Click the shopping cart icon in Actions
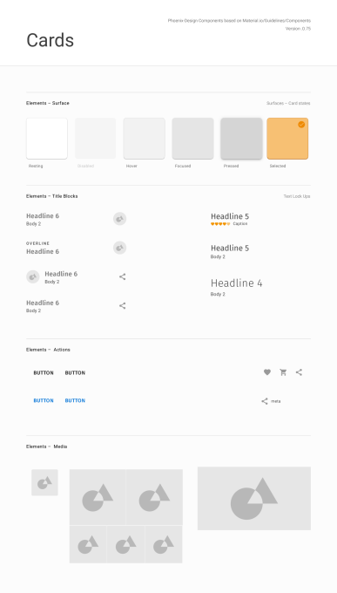 [x=283, y=372]
